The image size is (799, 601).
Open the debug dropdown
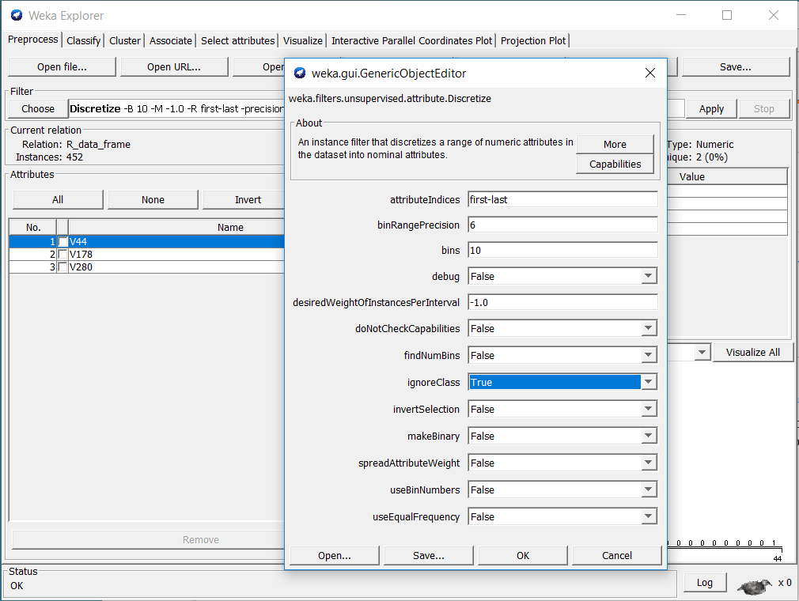click(x=648, y=277)
